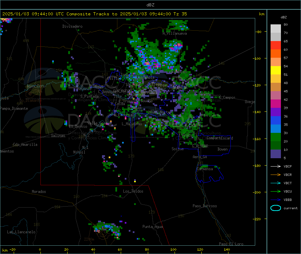The image size is (301, 254).
Task: Select the dark green 10 dBZ color swatch
Action: (x=276, y=146)
